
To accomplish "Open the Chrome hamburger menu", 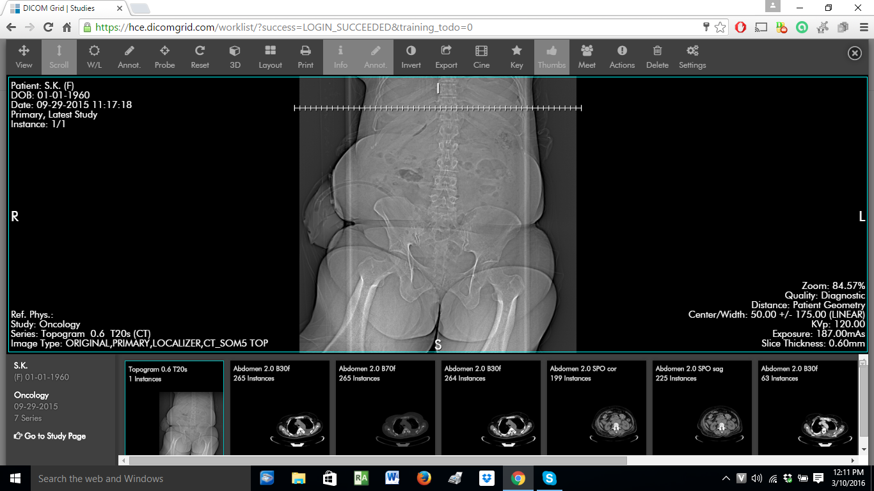I will (862, 27).
